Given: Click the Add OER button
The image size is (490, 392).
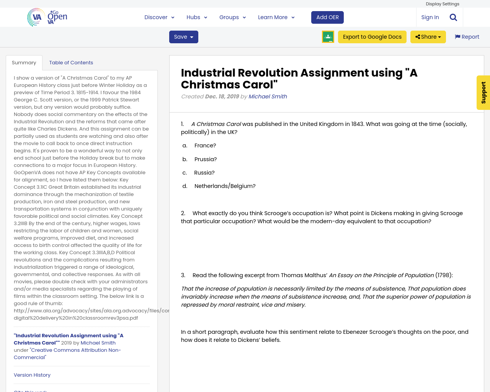Looking at the screenshot, I should pyautogui.click(x=327, y=17).
